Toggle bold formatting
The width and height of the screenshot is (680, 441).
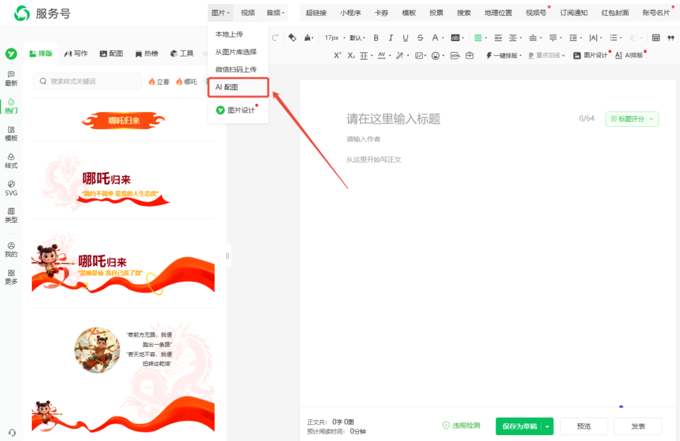376,38
